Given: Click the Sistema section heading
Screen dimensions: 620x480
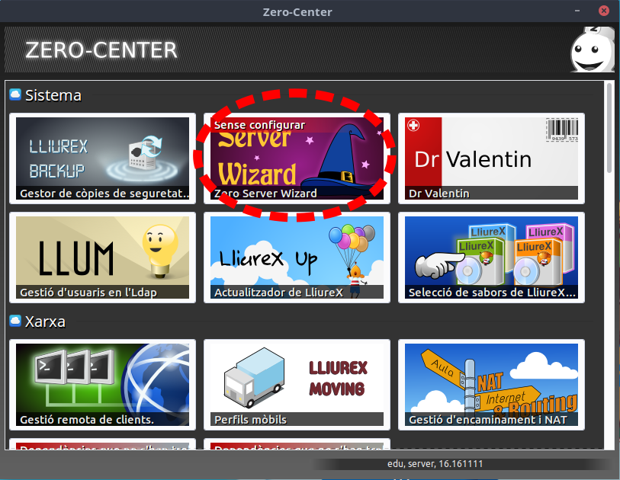Looking at the screenshot, I should (53, 95).
